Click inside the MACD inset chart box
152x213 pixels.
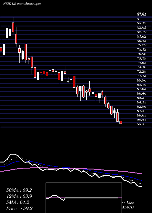(84, 198)
